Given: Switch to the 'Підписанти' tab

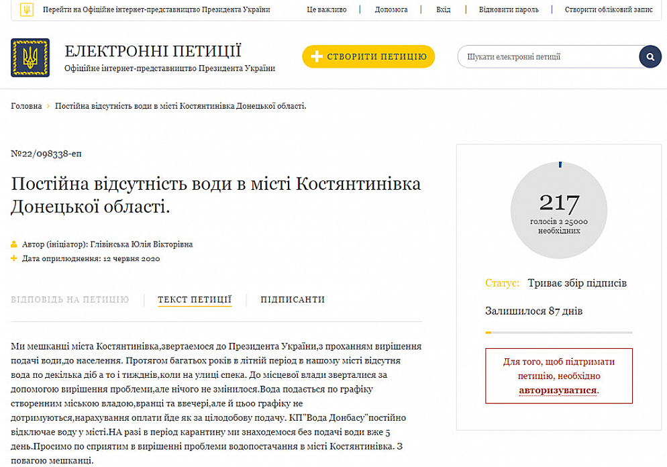Looking at the screenshot, I should coord(293,300).
